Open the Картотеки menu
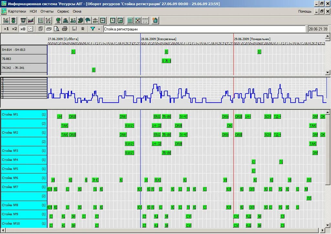The width and height of the screenshot is (331, 234). (17, 11)
